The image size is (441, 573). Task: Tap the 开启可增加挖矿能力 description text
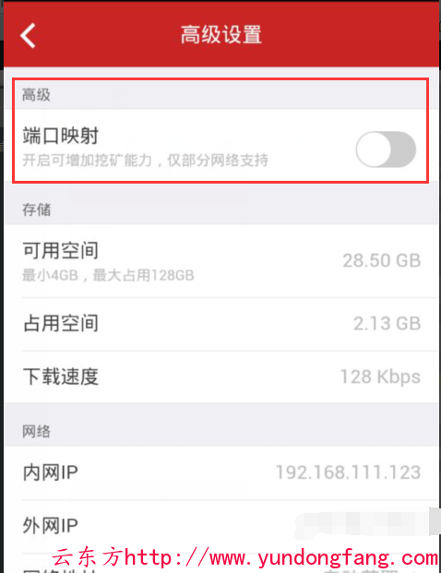(x=146, y=160)
